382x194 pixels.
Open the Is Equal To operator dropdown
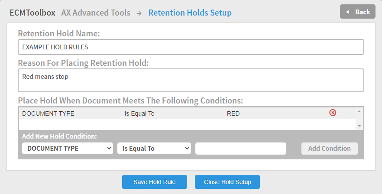tap(154, 149)
